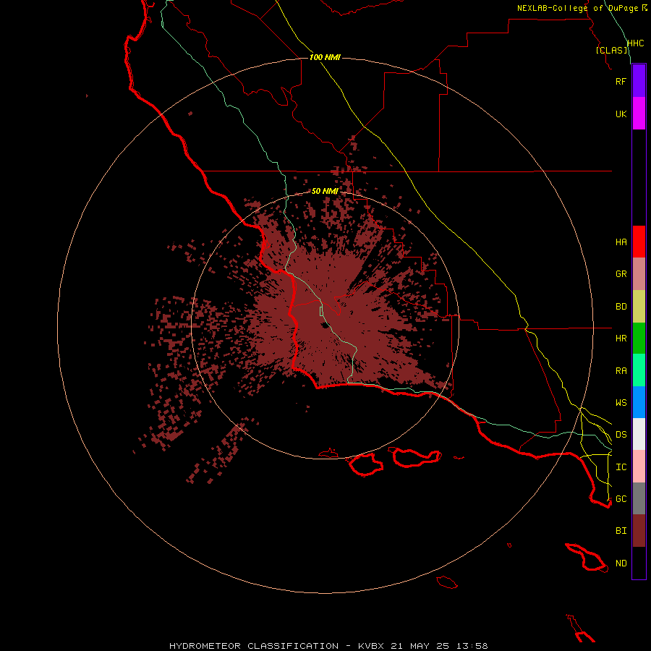Click the [CLAS] units label
Screen dimensions: 651x651
[611, 50]
